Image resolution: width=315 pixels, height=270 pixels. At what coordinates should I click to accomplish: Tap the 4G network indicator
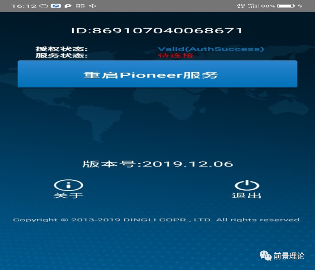click(241, 6)
